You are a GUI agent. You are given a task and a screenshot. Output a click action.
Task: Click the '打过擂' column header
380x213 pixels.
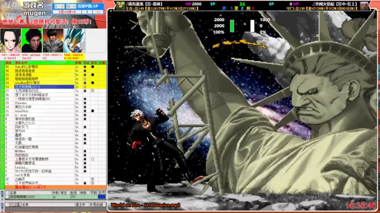[x=14, y=204]
